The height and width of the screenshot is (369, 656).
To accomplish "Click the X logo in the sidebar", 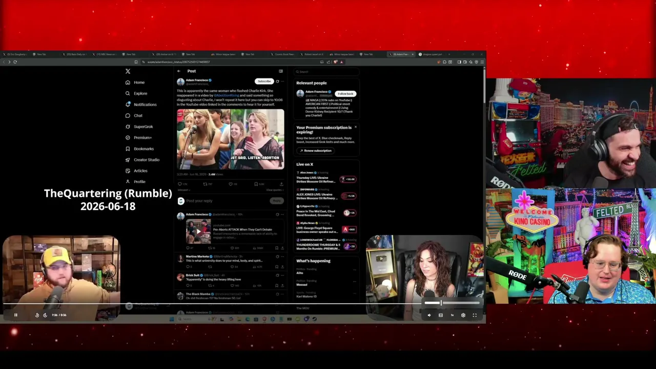I will point(128,71).
